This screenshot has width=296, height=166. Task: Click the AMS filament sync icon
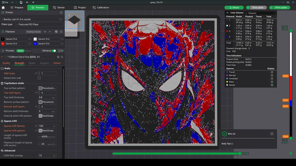56,32
